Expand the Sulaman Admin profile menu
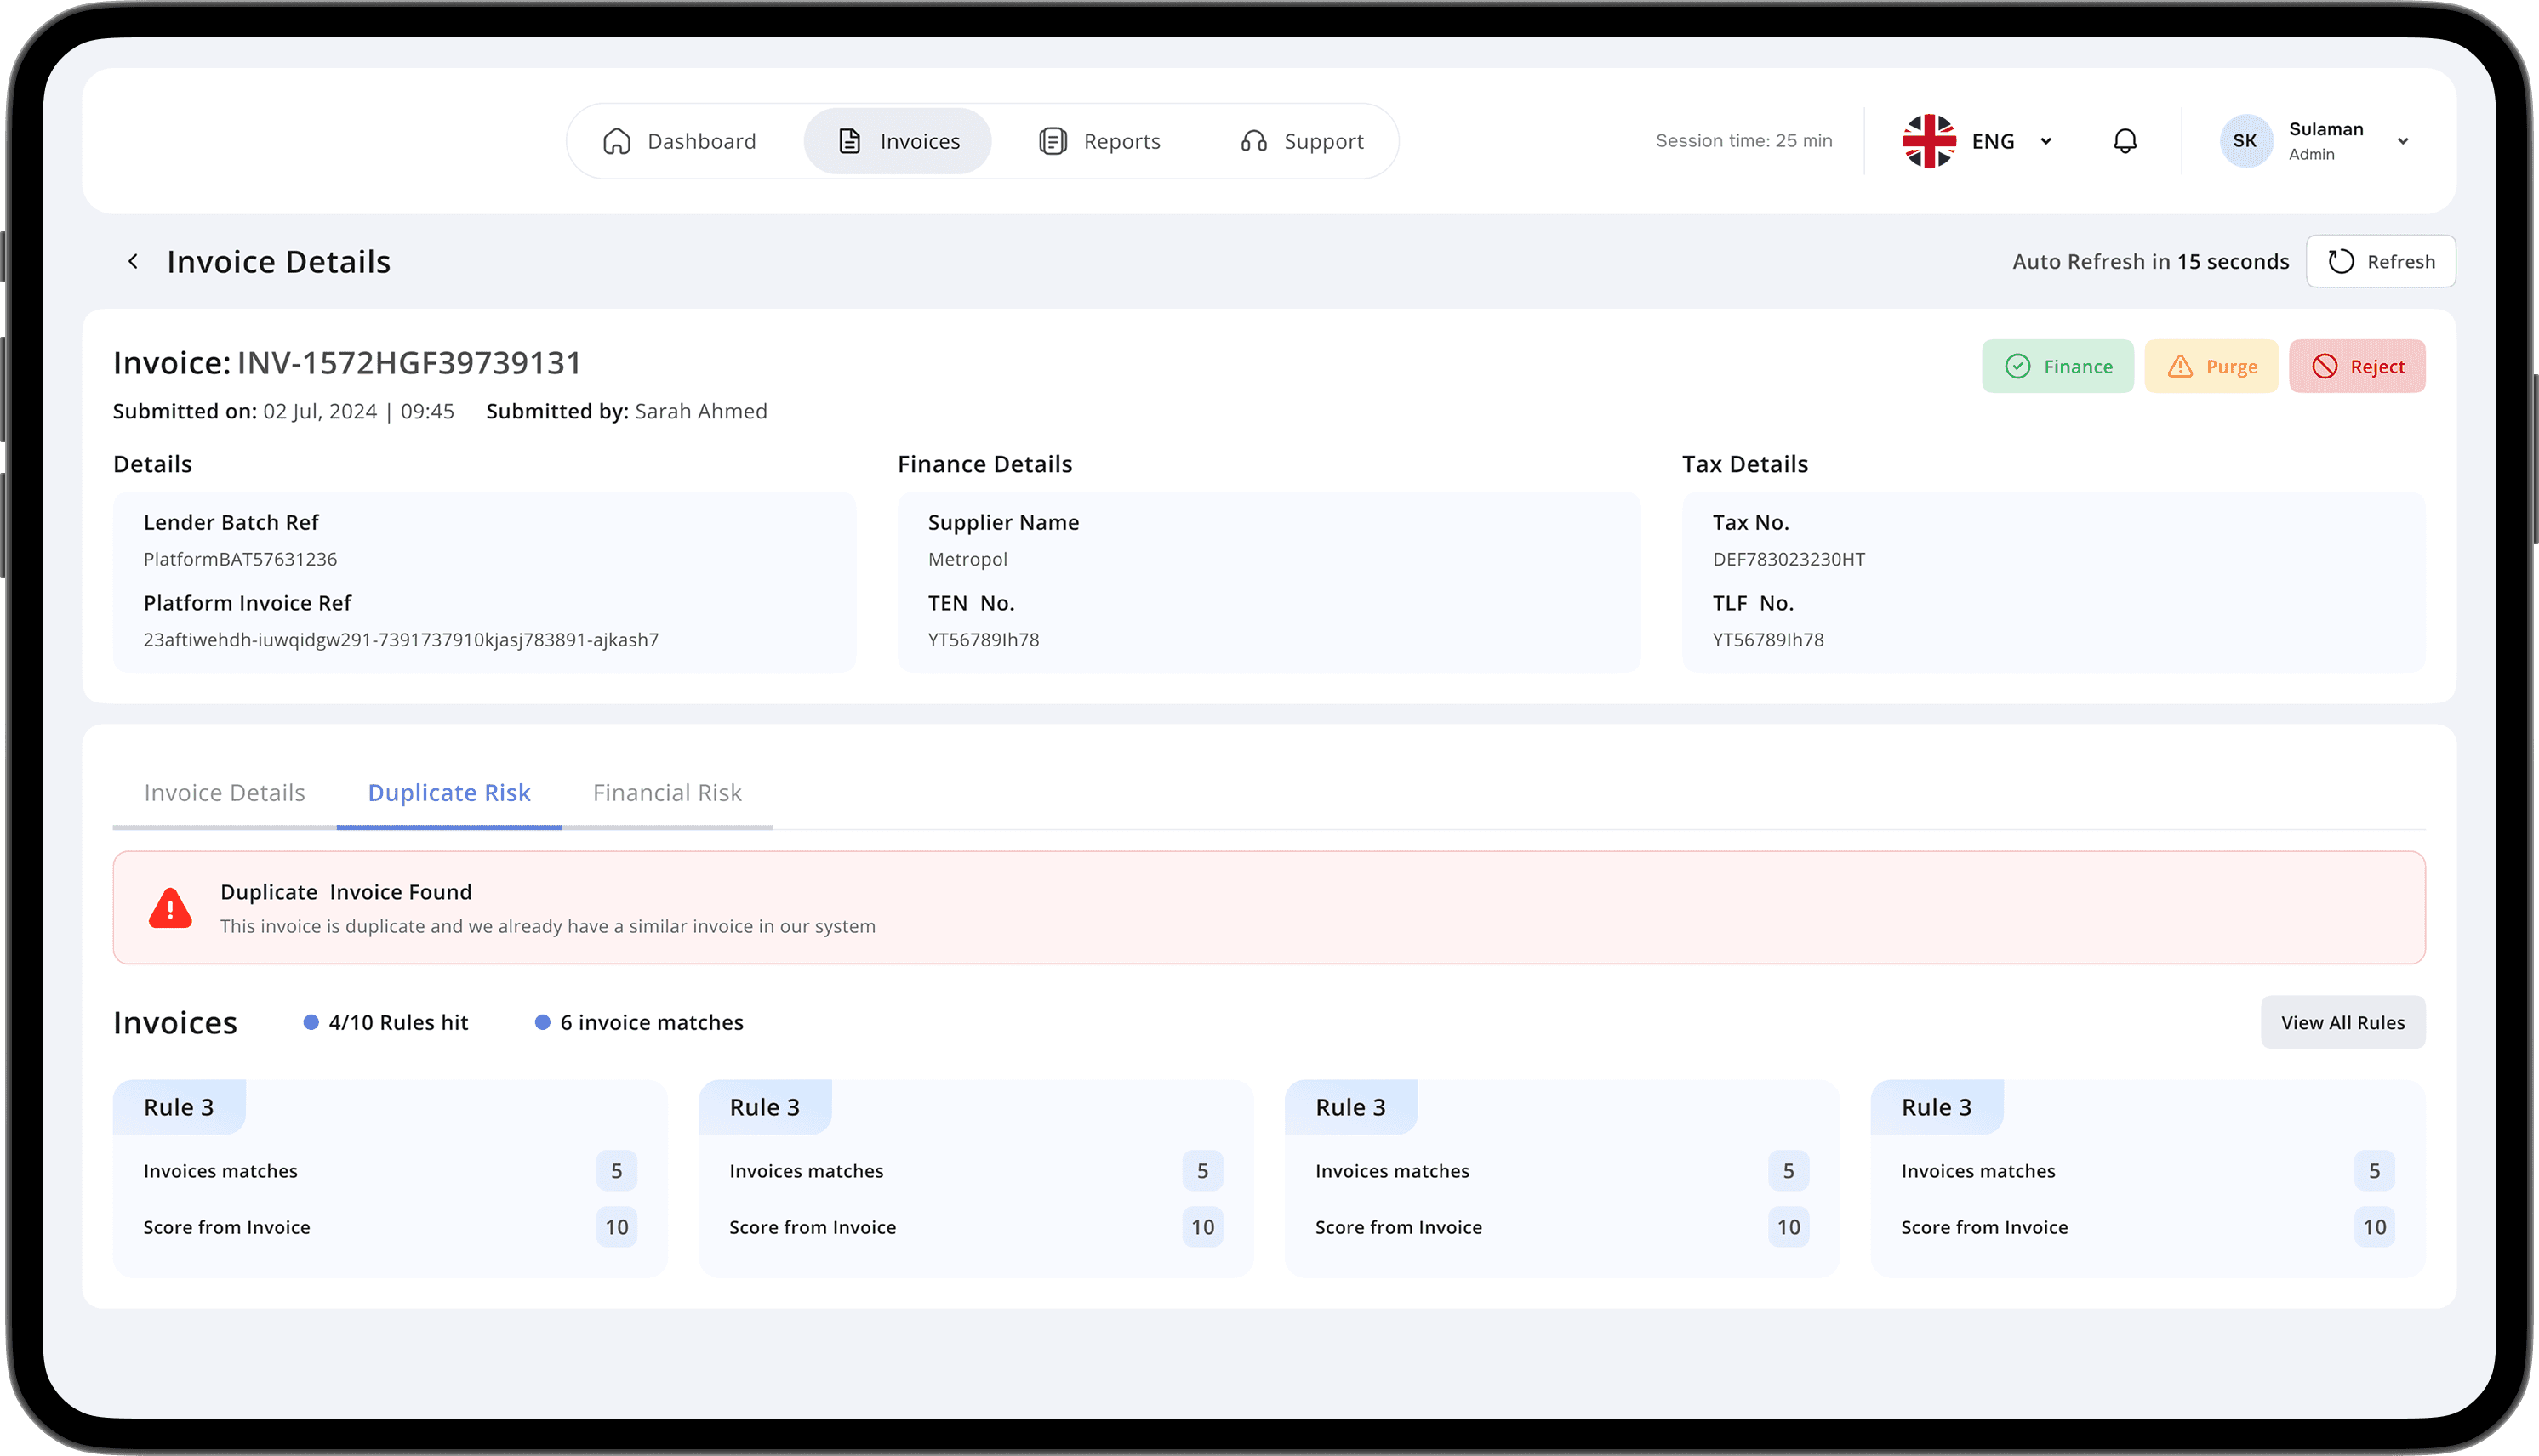 [2403, 141]
